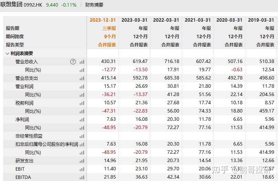The height and width of the screenshot is (181, 278).
Task: Click the 9.440 stock price
Action: point(52,5)
